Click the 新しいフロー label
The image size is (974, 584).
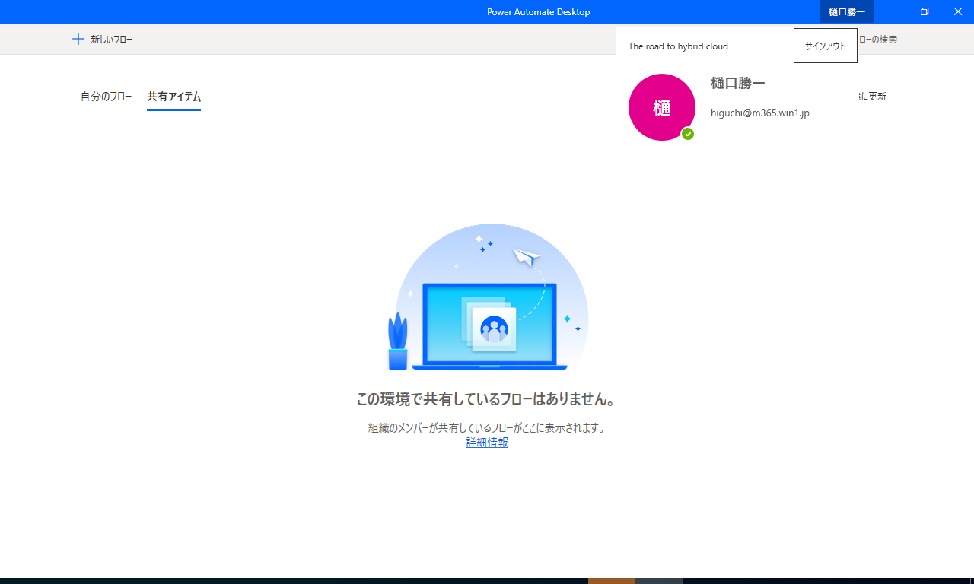[111, 39]
